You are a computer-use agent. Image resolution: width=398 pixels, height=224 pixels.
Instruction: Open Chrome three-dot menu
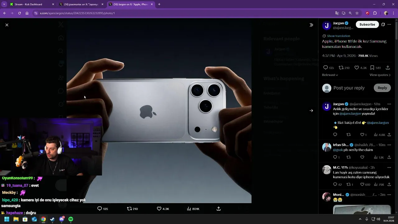[x=394, y=13]
